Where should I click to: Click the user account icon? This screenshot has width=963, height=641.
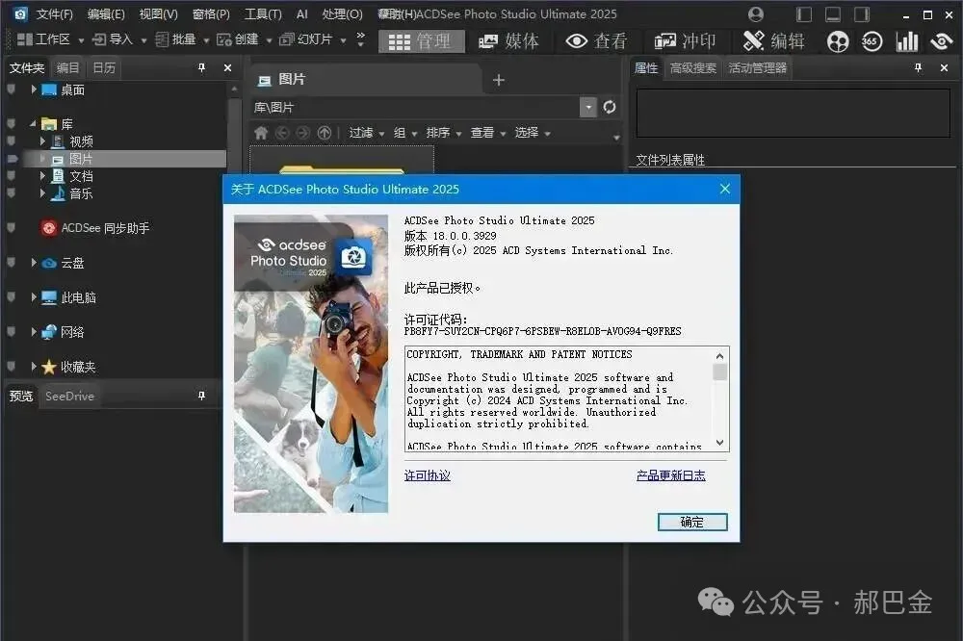pyautogui.click(x=756, y=14)
